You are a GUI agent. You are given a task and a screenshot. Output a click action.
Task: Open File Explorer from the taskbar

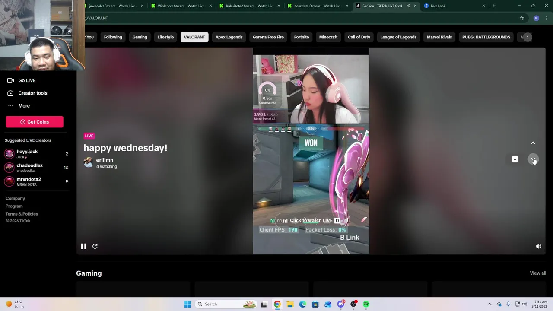(x=290, y=304)
